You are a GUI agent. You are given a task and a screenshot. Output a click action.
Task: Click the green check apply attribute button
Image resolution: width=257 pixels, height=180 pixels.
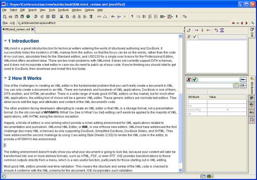point(195,79)
